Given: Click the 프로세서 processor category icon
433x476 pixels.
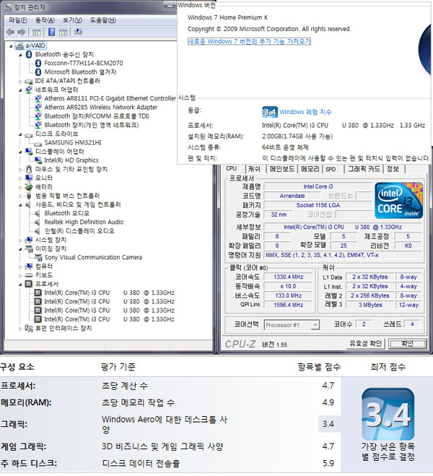Looking at the screenshot, I should coord(29,284).
